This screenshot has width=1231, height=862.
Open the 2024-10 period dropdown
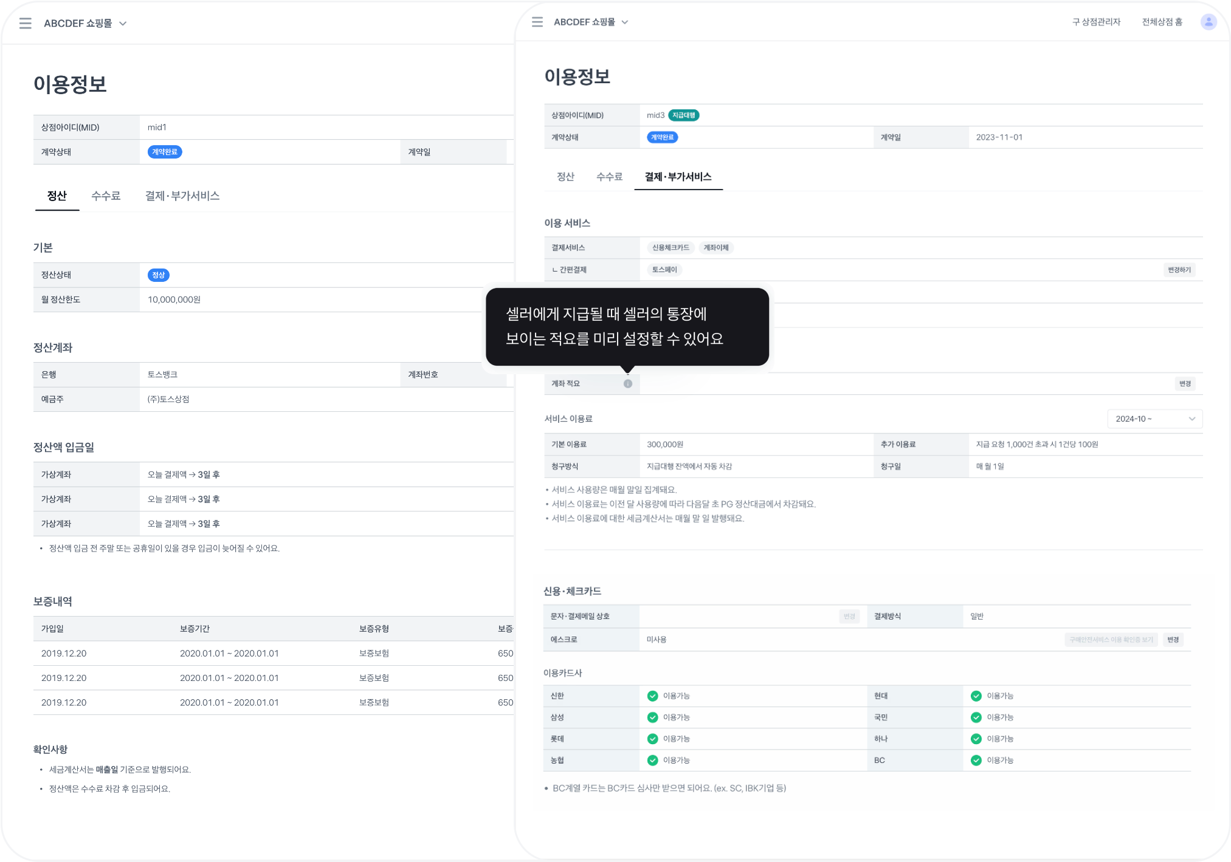point(1154,419)
